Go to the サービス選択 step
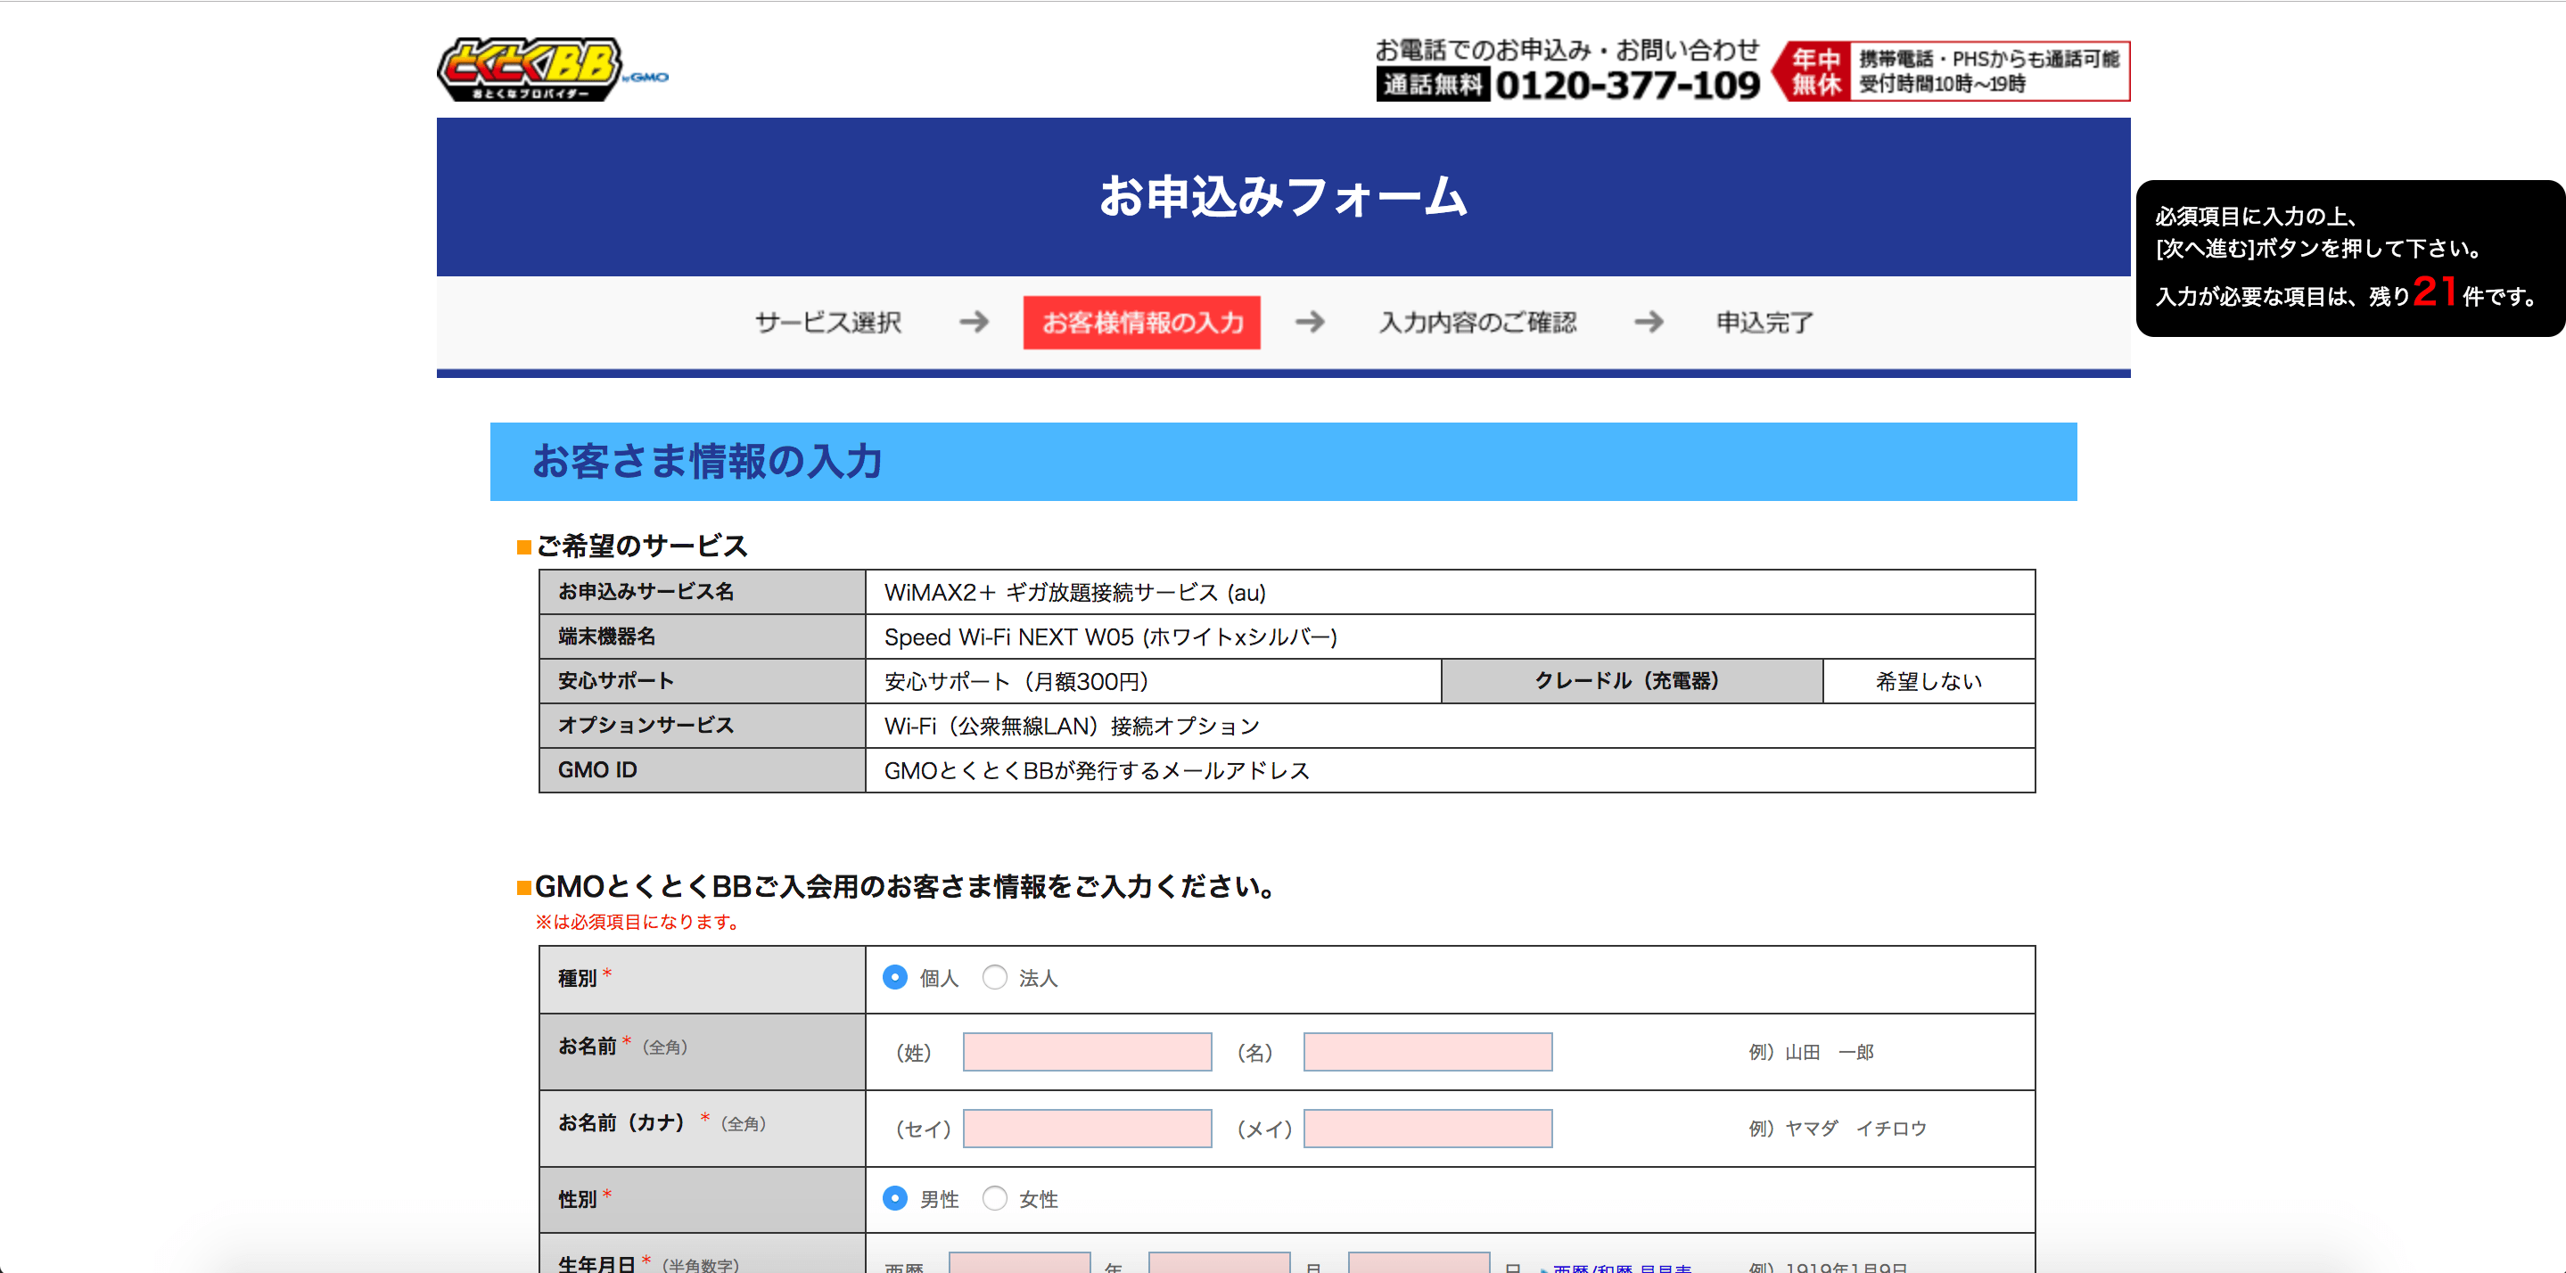The height and width of the screenshot is (1273, 2566). [x=827, y=322]
